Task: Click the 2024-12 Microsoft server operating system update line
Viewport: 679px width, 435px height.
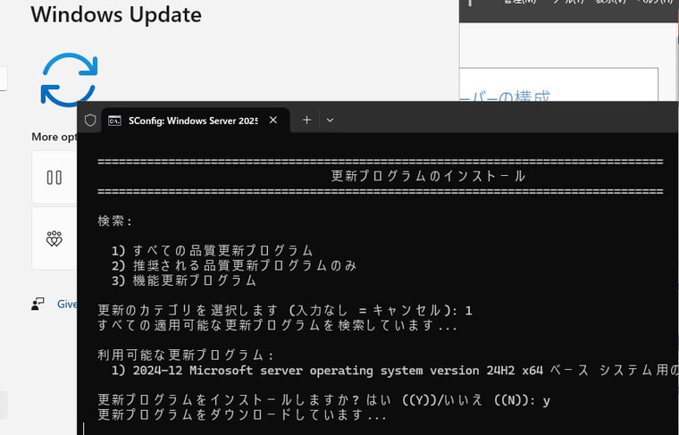Action: coord(395,371)
